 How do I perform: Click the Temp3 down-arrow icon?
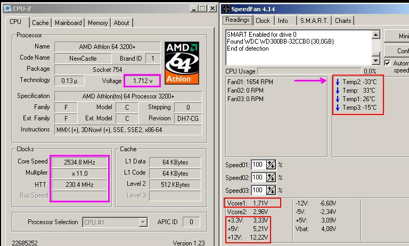[338, 108]
